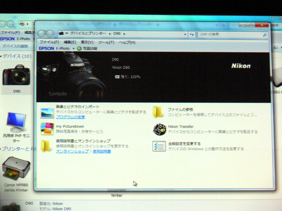Image resolution: width=282 pixels, height=211 pixels.
Task: Open the ツール(T) menu
Action: click(x=106, y=42)
